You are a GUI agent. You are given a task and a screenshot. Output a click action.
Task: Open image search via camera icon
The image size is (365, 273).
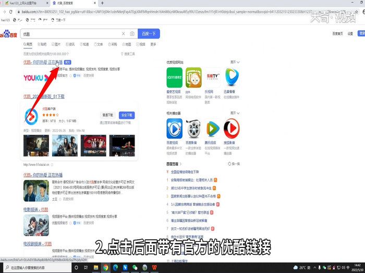coord(132,34)
